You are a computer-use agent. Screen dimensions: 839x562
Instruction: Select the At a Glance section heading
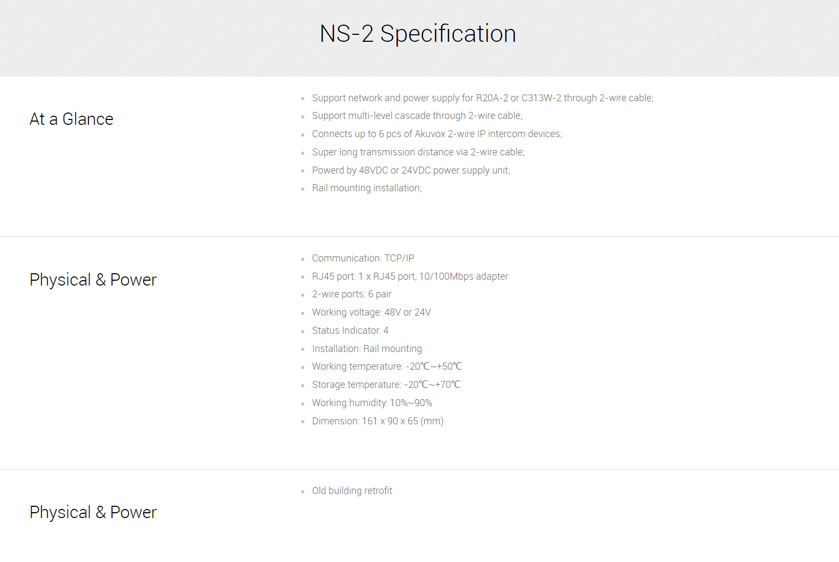(x=71, y=119)
